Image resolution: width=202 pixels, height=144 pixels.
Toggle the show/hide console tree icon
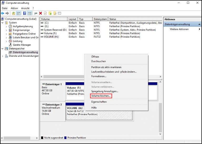coord(18,13)
